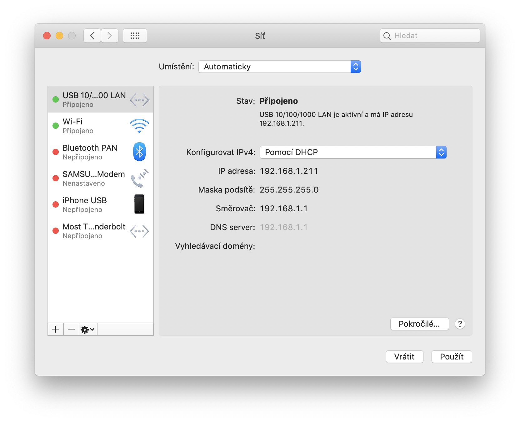Click the Wi-Fi signal icon
520x422 pixels.
tap(139, 126)
